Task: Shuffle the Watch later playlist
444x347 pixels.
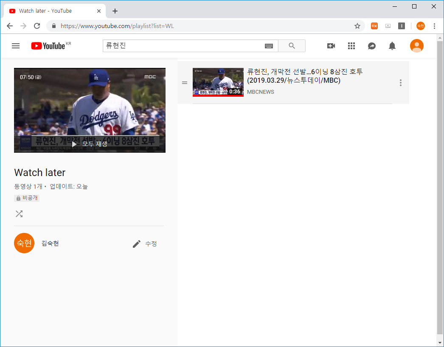Action: click(x=19, y=214)
